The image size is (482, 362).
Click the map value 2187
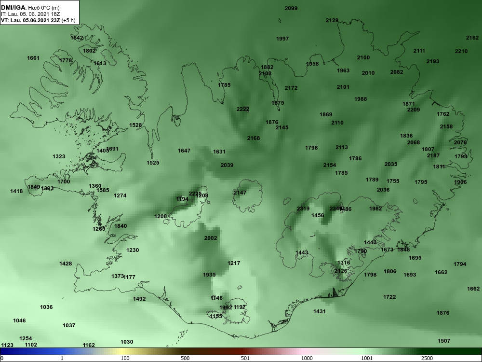pyautogui.click(x=433, y=155)
